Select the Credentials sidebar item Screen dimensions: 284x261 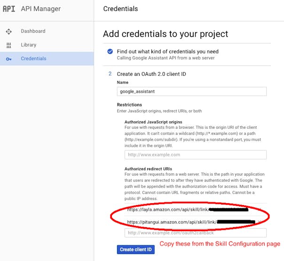[47, 58]
